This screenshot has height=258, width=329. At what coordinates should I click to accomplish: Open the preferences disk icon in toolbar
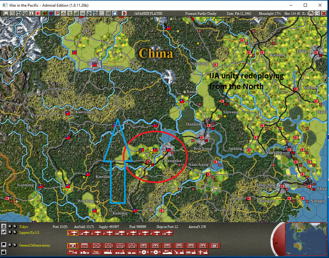coord(6,13)
